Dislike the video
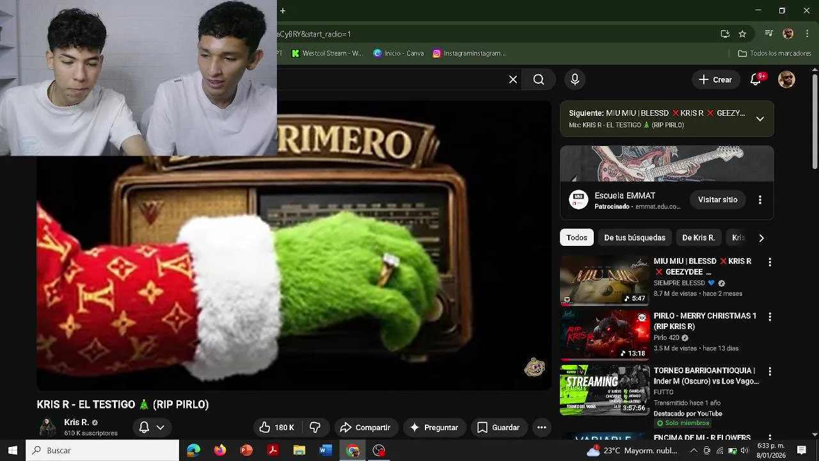 pos(315,428)
